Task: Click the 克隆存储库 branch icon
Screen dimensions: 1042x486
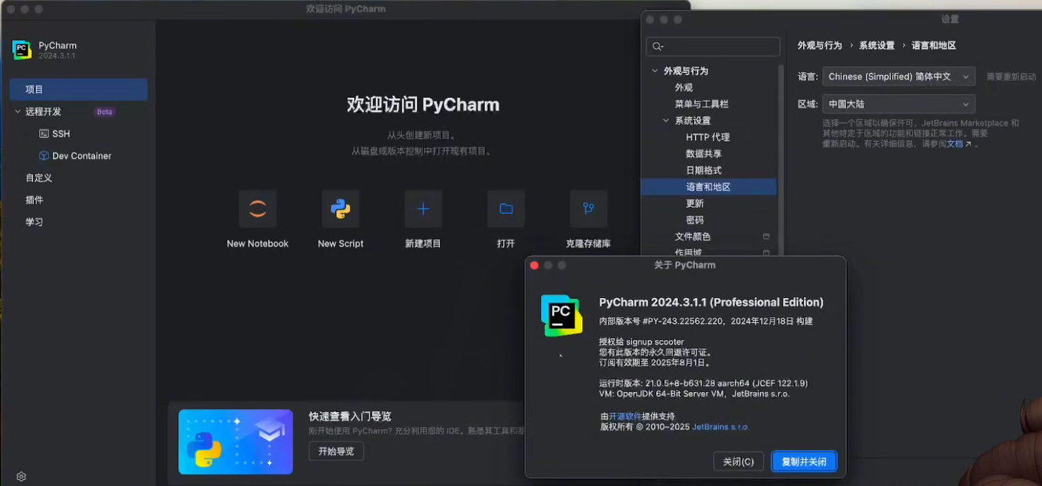Action: [x=588, y=209]
